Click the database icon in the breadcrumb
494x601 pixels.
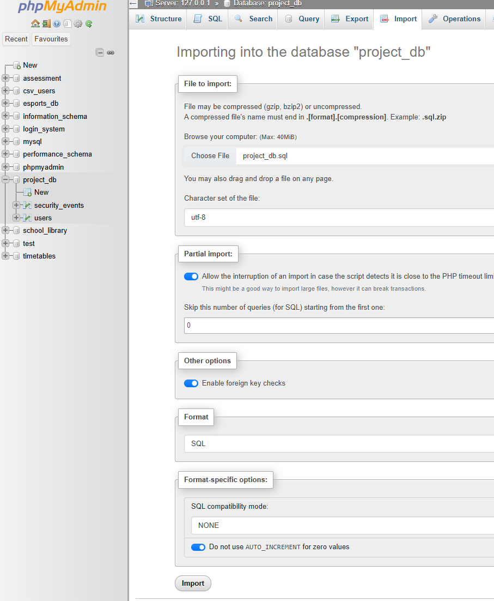click(227, 3)
